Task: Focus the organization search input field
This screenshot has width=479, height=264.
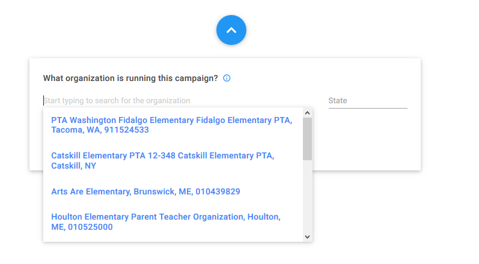Action: 177,100
